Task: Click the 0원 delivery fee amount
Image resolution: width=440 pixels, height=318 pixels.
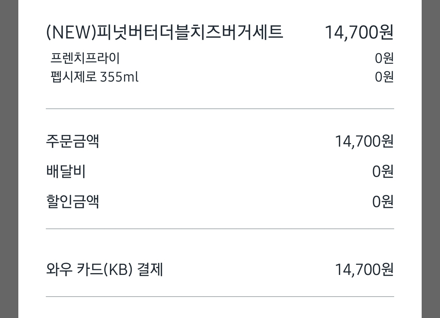Action: coord(383,171)
